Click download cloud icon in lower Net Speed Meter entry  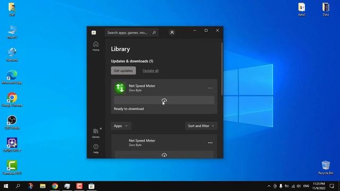[x=164, y=155]
